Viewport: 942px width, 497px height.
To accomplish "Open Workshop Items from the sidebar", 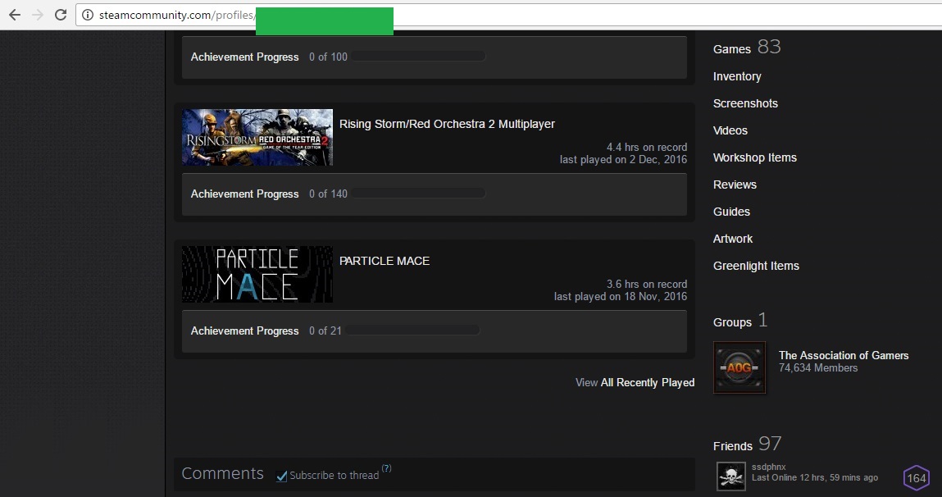I will [754, 157].
